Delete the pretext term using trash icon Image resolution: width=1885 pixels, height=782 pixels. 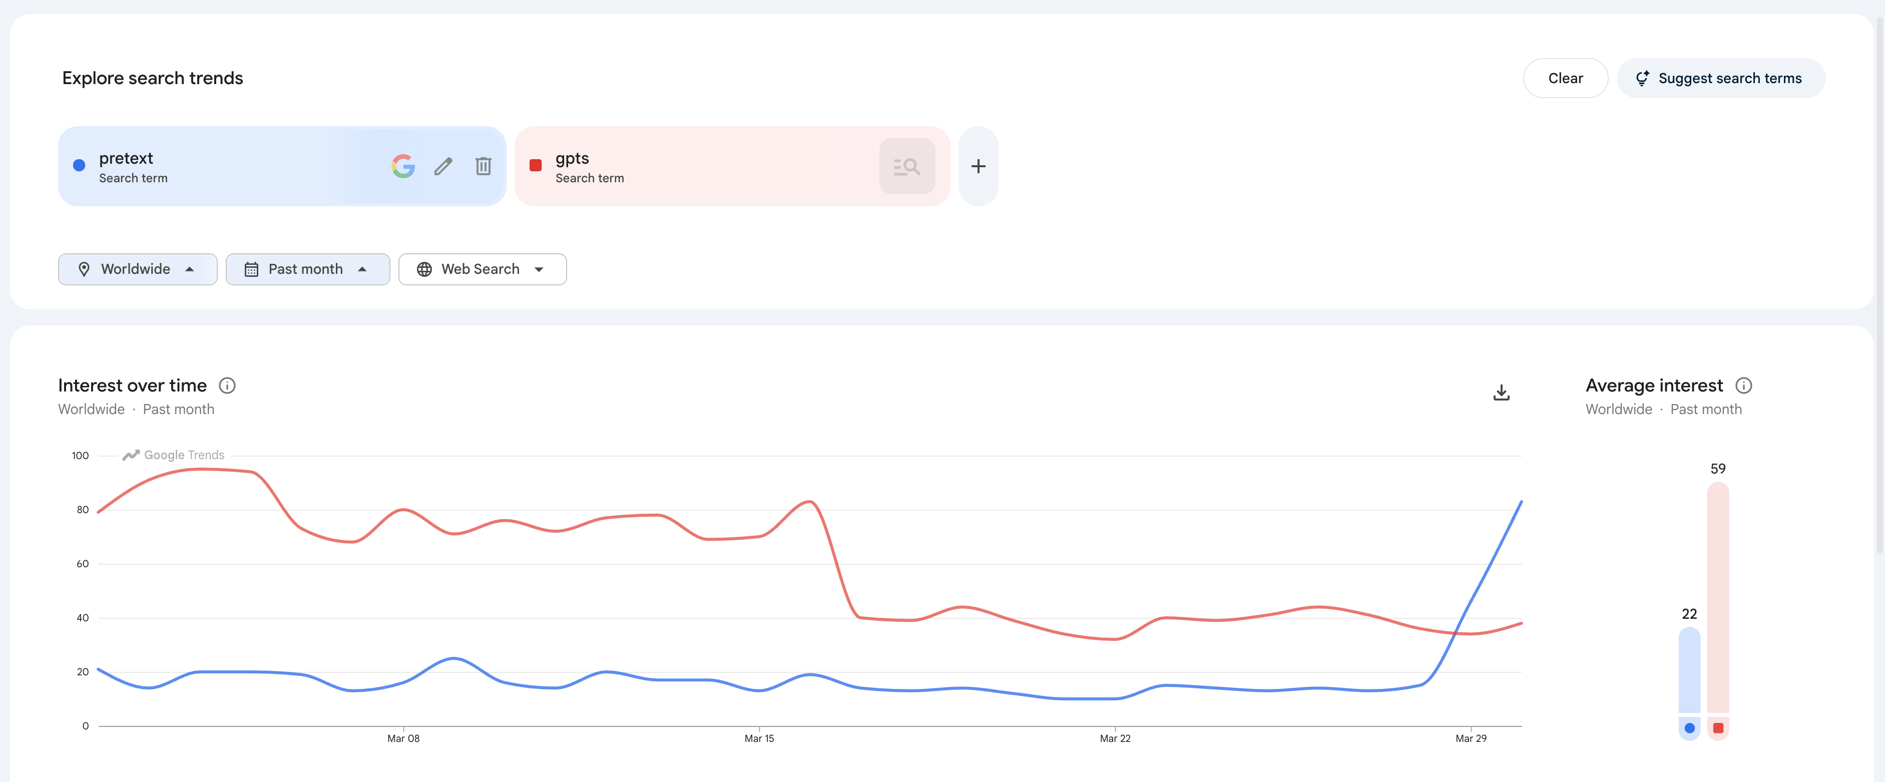pos(483,166)
